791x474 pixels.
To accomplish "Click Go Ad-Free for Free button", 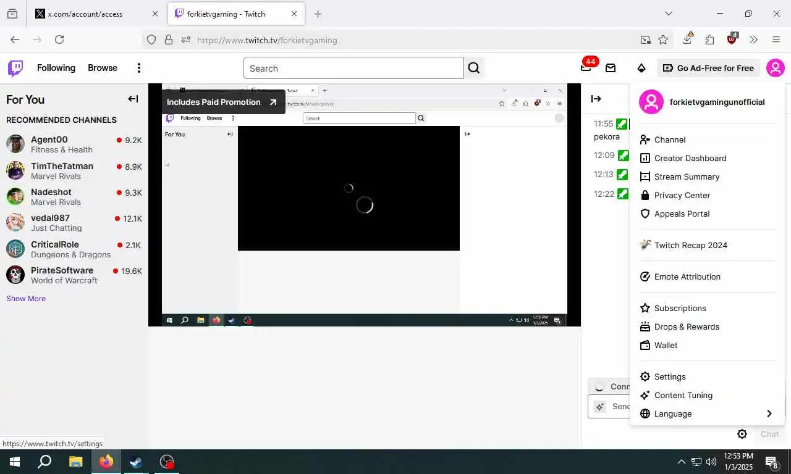I will (x=708, y=68).
